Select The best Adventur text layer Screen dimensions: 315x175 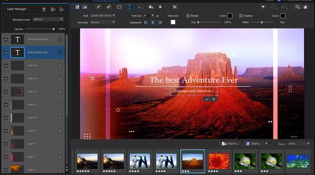click(x=33, y=39)
